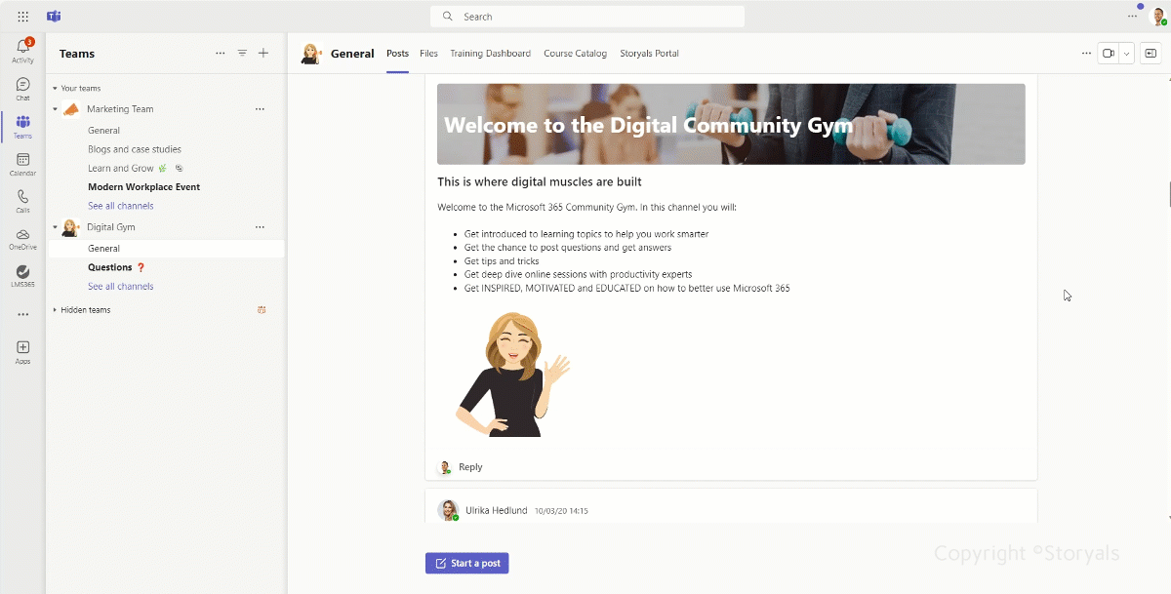
Task: Click Reply under the welcome post
Action: [470, 467]
